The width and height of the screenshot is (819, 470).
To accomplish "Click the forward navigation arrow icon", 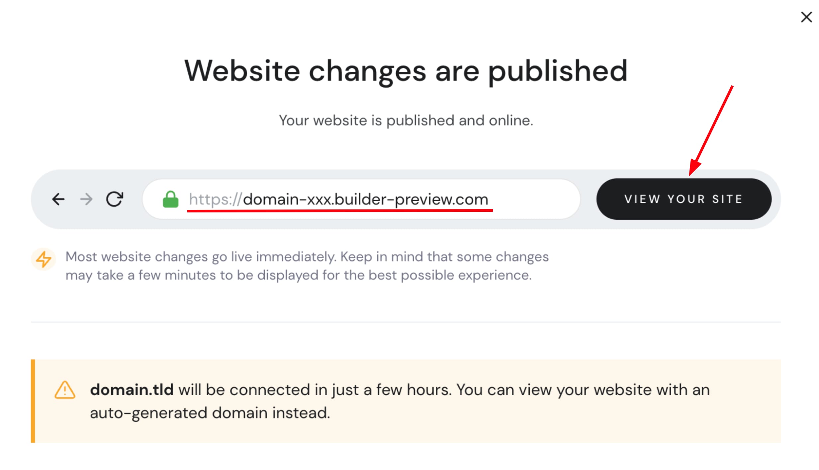I will tap(86, 199).
